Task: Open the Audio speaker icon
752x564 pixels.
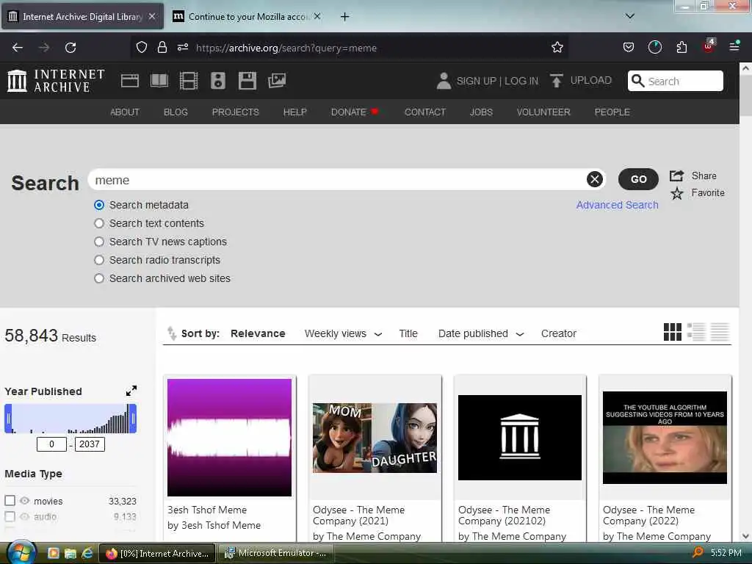Action: (217, 81)
